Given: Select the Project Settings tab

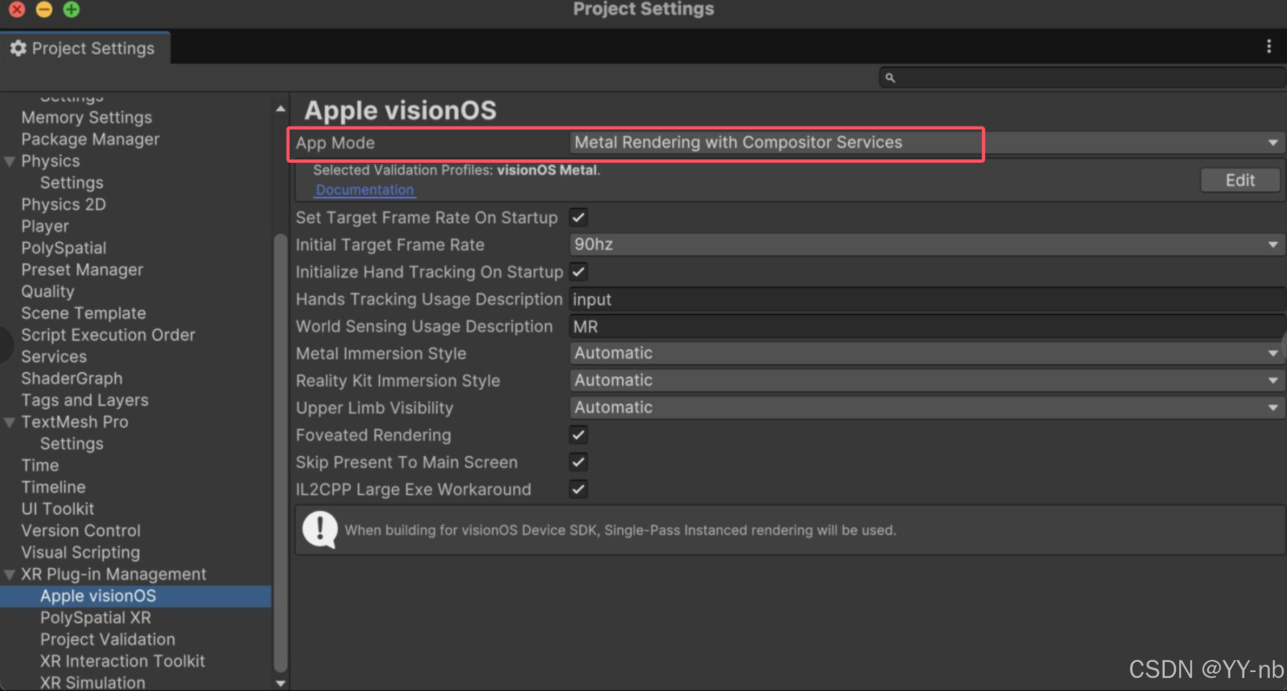Looking at the screenshot, I should coord(85,48).
